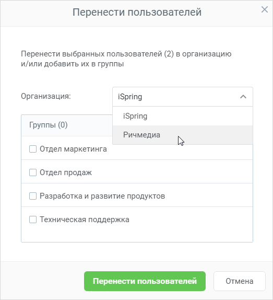Tick the Отдел маркетинга checkbox
Screen dimensions: 273x300
click(33, 149)
